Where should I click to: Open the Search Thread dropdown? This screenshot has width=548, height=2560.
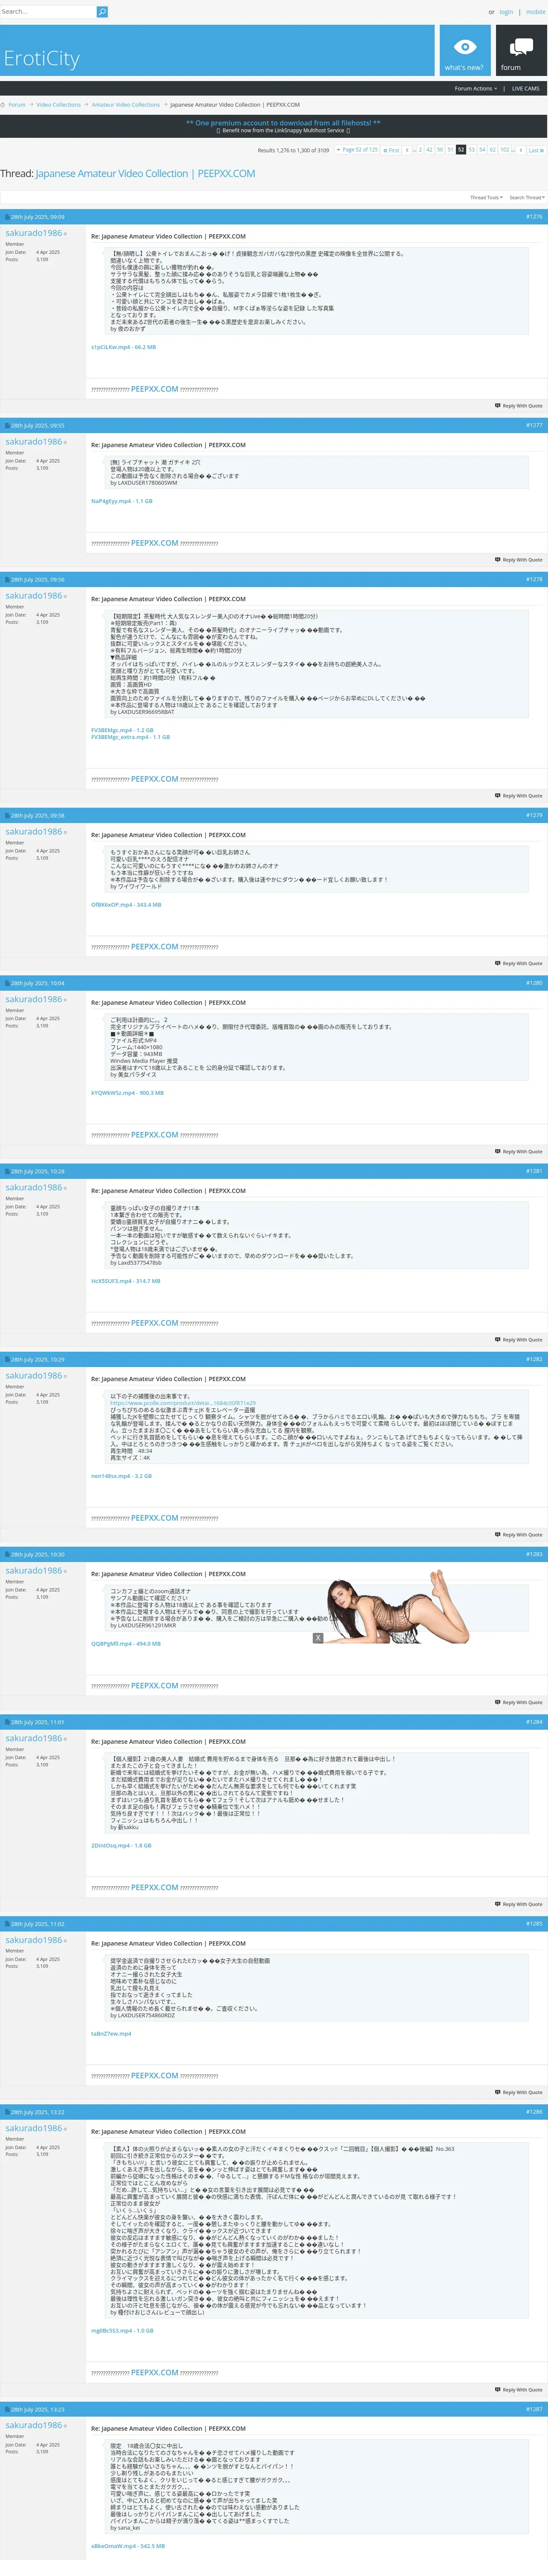click(x=527, y=198)
